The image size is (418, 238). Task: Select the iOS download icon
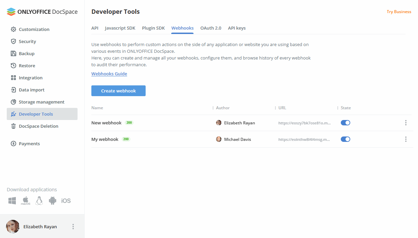click(x=66, y=200)
